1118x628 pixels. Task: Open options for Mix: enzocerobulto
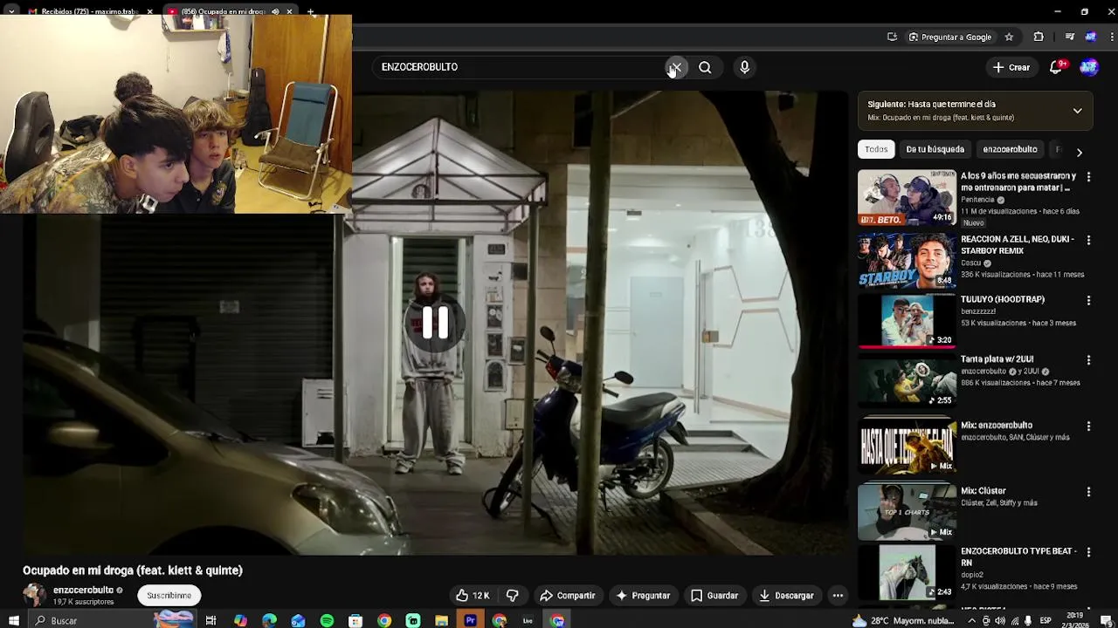[x=1088, y=427]
